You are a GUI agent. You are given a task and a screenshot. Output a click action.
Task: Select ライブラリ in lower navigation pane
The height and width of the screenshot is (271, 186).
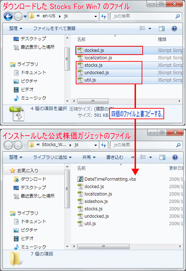pos(24,213)
